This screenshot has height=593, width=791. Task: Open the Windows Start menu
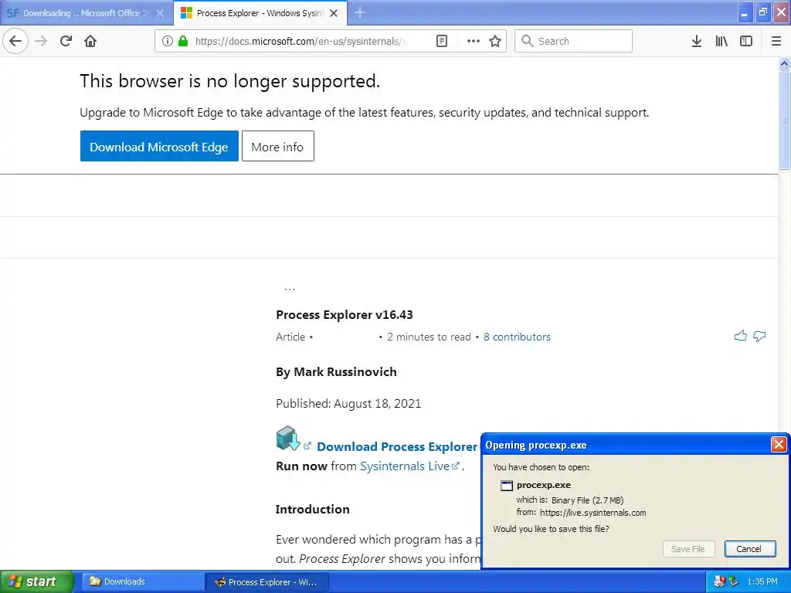coord(36,581)
